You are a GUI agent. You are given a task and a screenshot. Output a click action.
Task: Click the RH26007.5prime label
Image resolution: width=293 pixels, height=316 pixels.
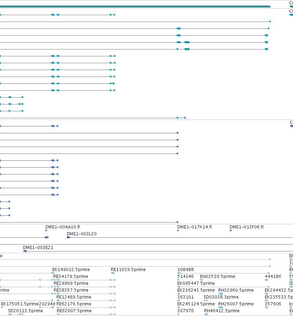pyautogui.click(x=236, y=304)
